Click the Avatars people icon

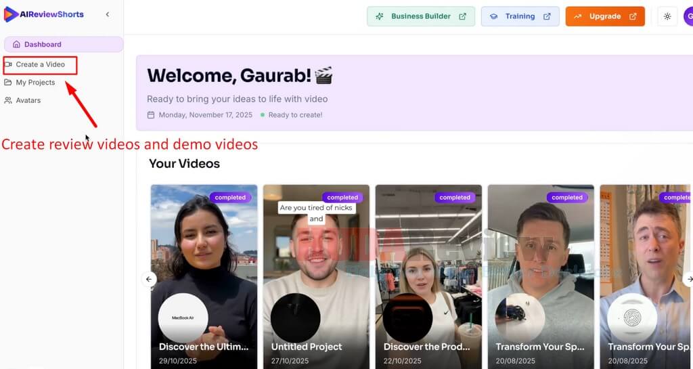[x=8, y=100]
